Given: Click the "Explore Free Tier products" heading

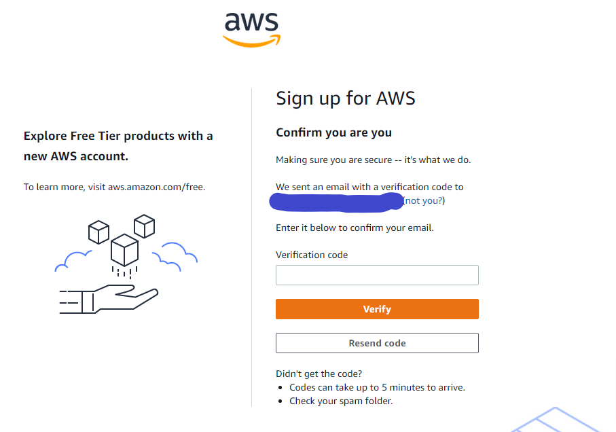Looking at the screenshot, I should (x=118, y=146).
